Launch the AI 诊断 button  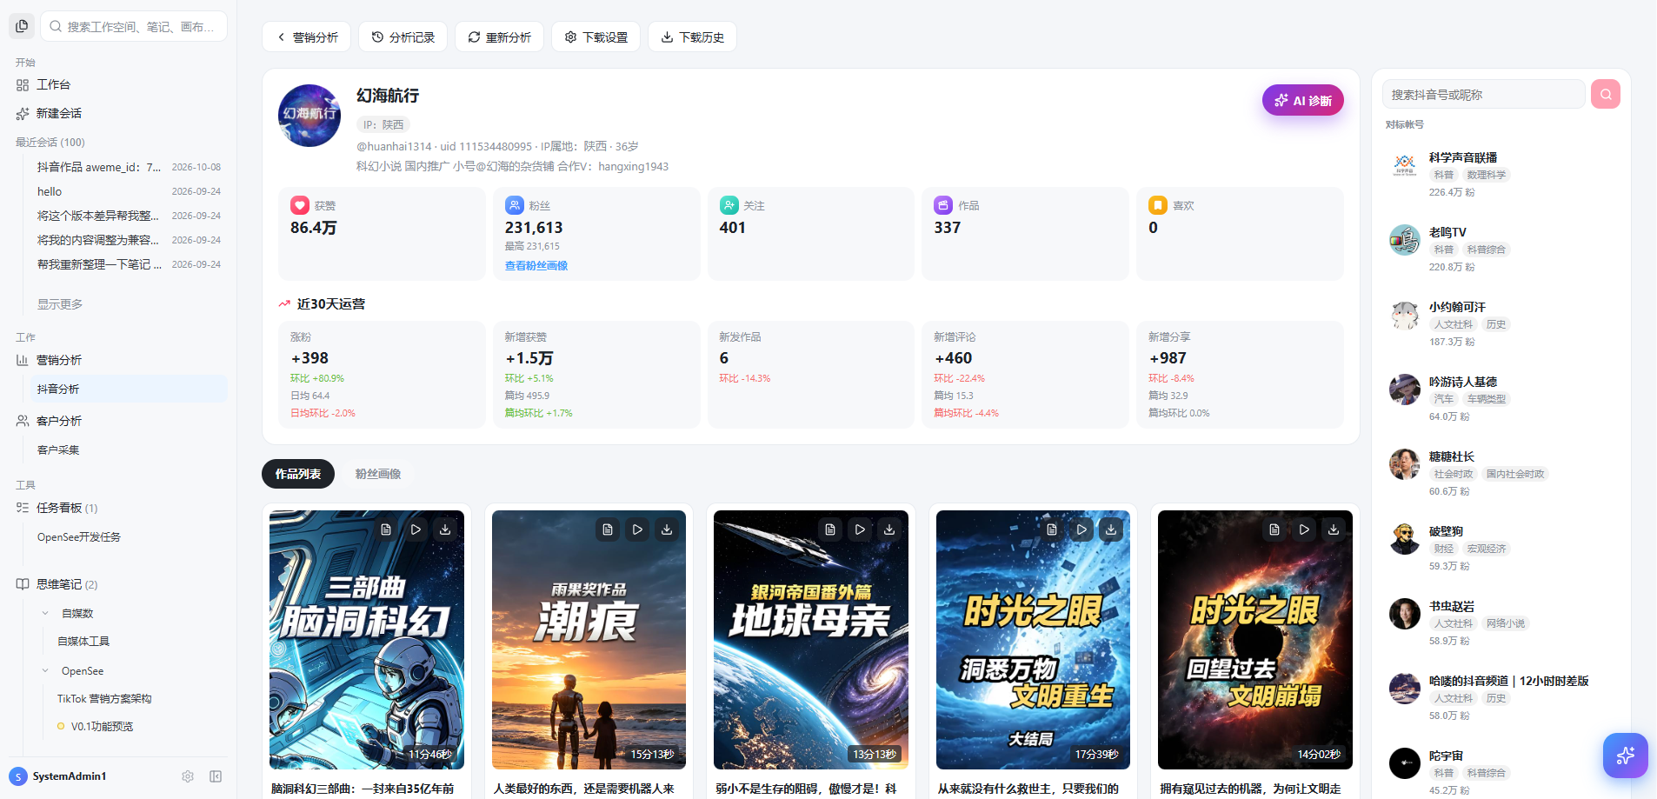coord(1303,100)
